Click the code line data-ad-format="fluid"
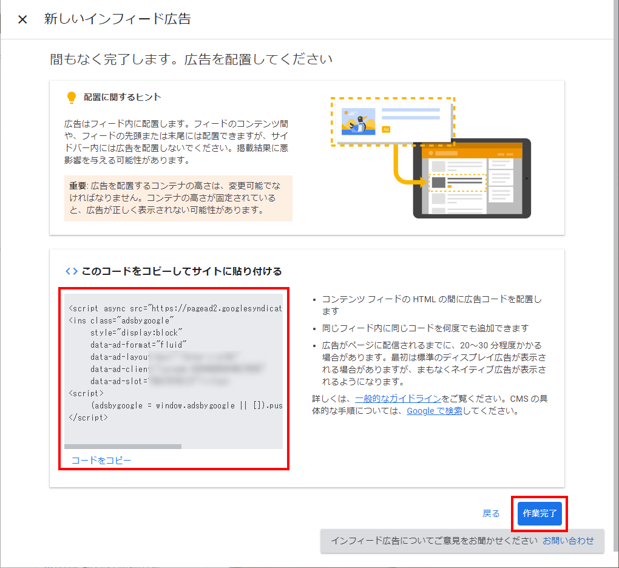The height and width of the screenshot is (568, 619). tap(138, 345)
